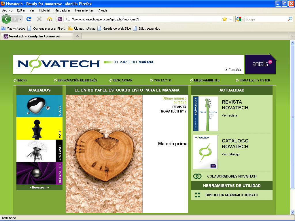Click the interlocked rings Colaboradores icon
The image size is (295, 221).
click(197, 176)
